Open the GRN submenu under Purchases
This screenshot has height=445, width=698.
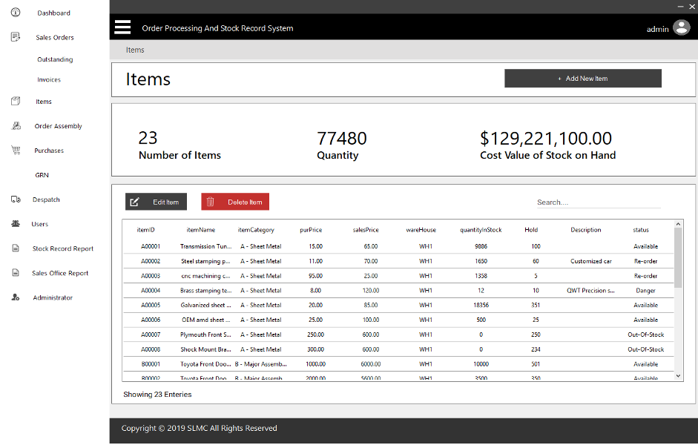(x=42, y=175)
